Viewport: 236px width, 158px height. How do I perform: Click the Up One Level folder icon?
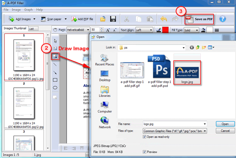click(x=198, y=47)
